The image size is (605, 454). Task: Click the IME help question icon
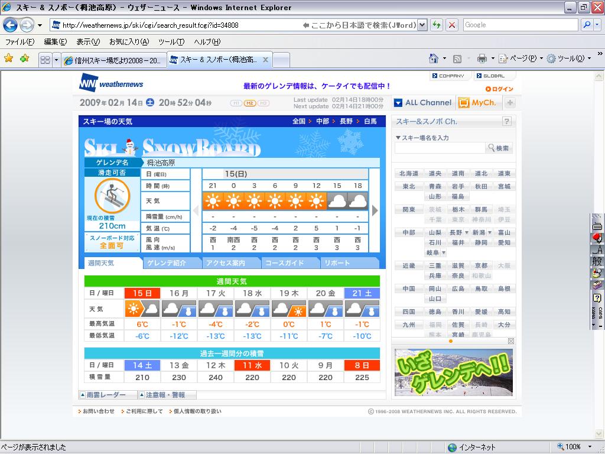(x=597, y=298)
